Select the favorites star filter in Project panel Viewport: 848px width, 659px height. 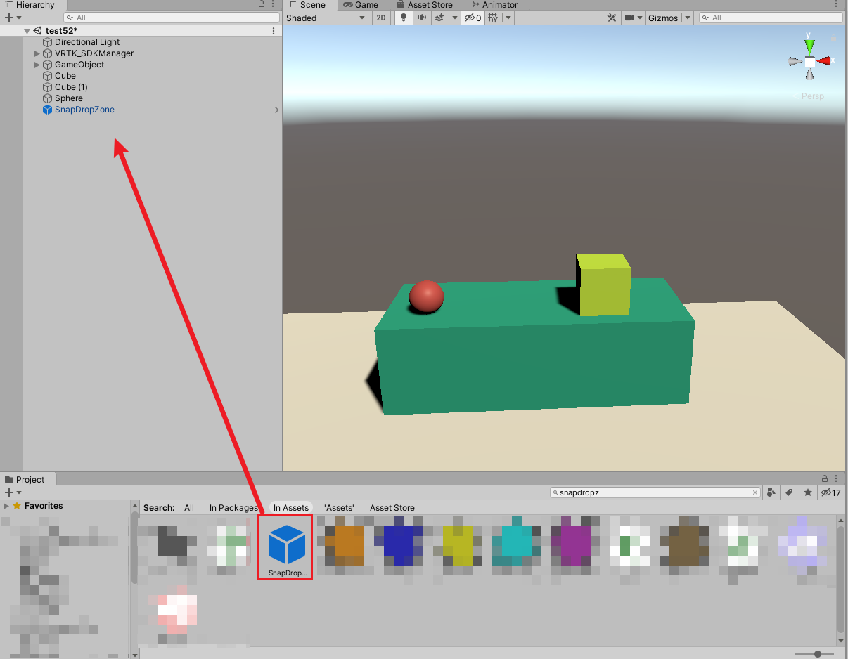coord(807,492)
